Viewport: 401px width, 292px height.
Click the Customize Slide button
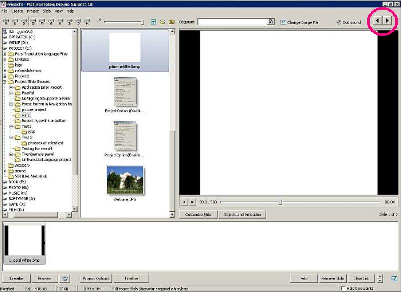(x=197, y=214)
